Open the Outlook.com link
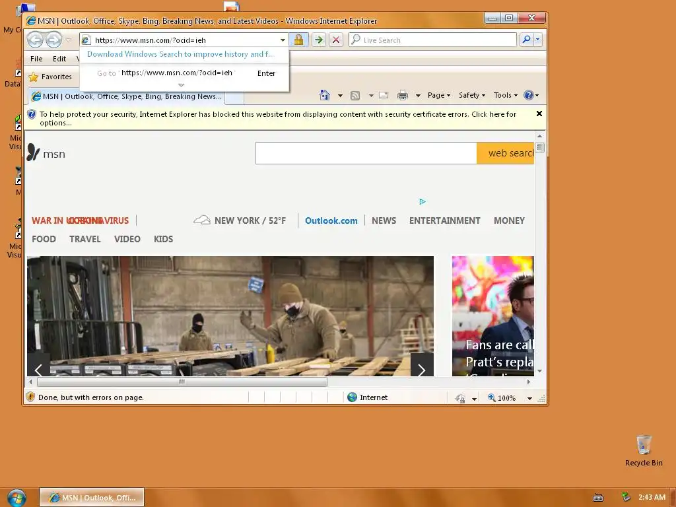 (x=331, y=220)
